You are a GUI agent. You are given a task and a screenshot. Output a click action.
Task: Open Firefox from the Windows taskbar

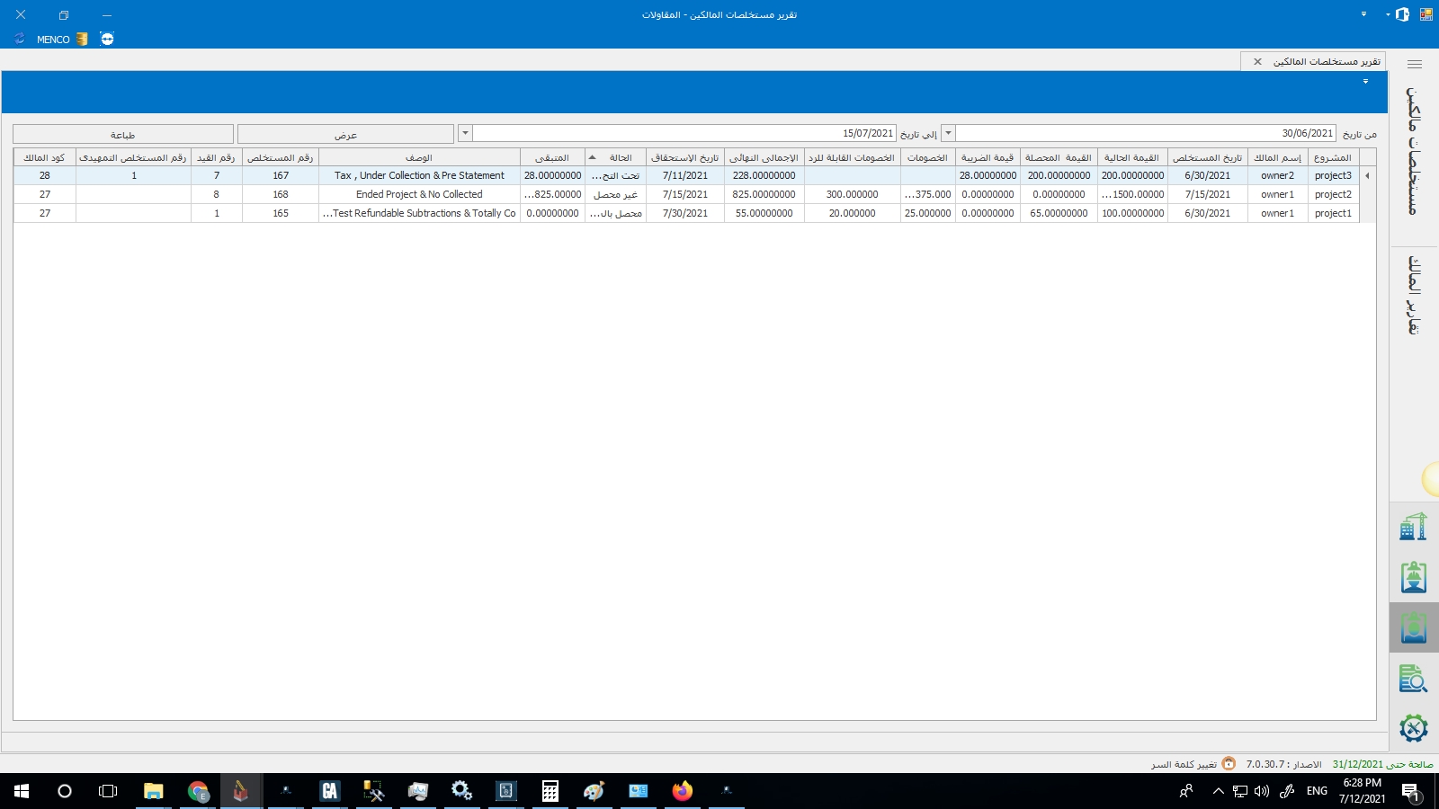(x=683, y=791)
